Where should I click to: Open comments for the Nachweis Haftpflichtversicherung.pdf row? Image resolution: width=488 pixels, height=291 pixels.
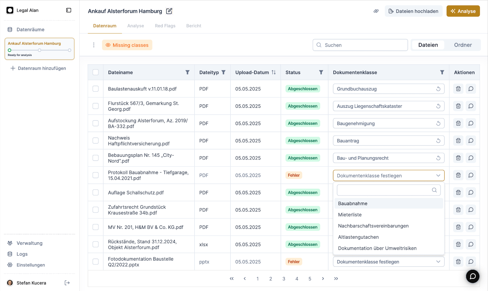coord(471,141)
